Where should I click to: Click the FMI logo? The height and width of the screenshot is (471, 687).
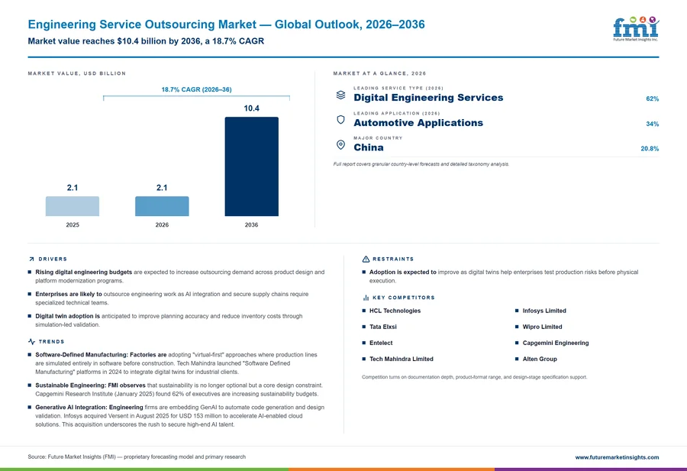tap(636, 29)
